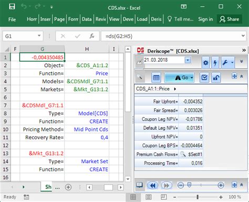Click the Tell me search box

(x=180, y=19)
